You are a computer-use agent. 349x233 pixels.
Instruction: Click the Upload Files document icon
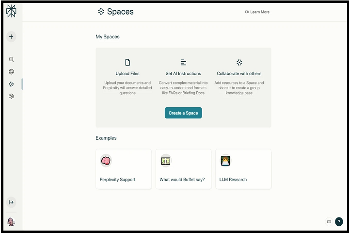tap(127, 62)
